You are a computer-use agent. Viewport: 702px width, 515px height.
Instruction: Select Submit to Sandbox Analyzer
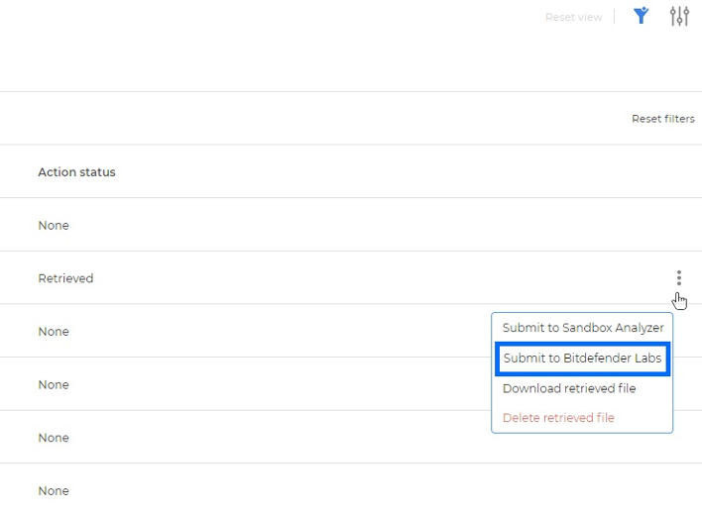[582, 328]
